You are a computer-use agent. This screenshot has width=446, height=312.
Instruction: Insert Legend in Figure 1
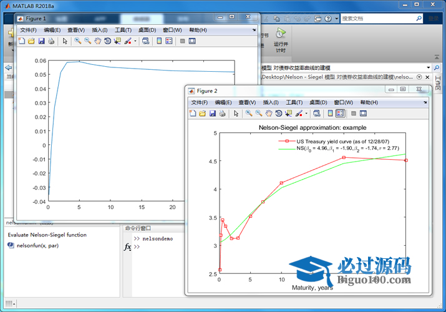coord(169,41)
